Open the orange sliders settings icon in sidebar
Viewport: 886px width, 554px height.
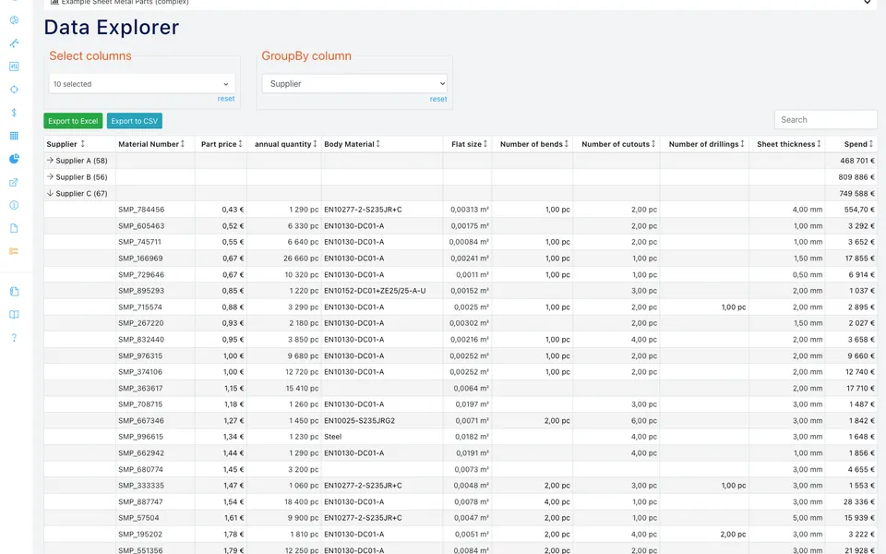tap(14, 251)
